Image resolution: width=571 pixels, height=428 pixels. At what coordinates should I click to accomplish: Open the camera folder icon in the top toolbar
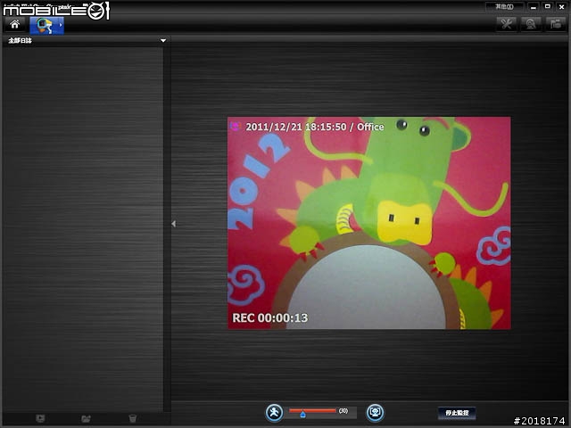pyautogui.click(x=555, y=24)
